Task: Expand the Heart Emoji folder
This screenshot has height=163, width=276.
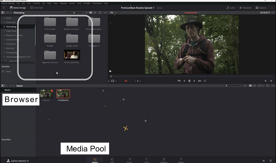Action: (4, 31)
